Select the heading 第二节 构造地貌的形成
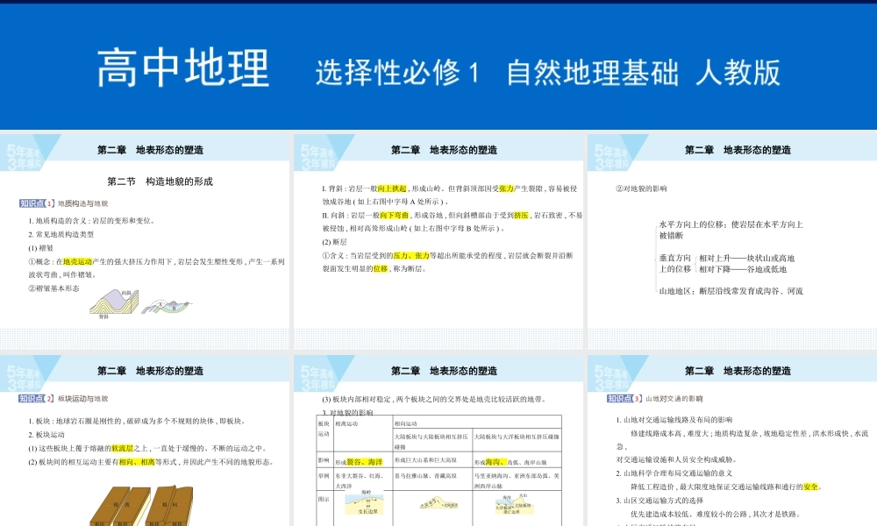The width and height of the screenshot is (877, 526). tap(160, 181)
